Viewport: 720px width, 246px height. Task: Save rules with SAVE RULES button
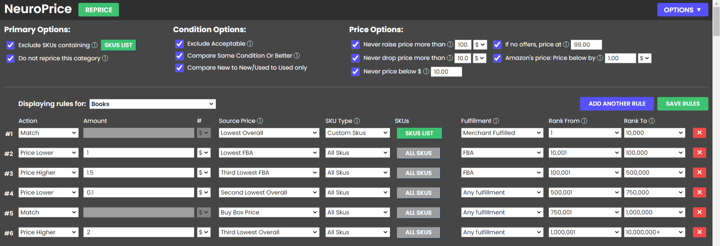tap(682, 104)
